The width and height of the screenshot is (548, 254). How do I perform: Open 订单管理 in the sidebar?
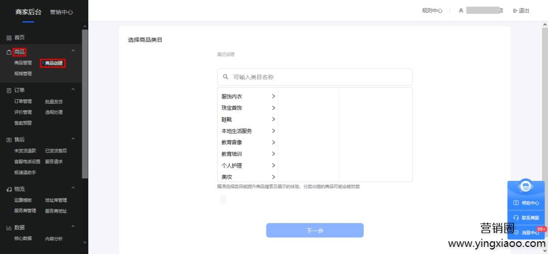pos(23,102)
